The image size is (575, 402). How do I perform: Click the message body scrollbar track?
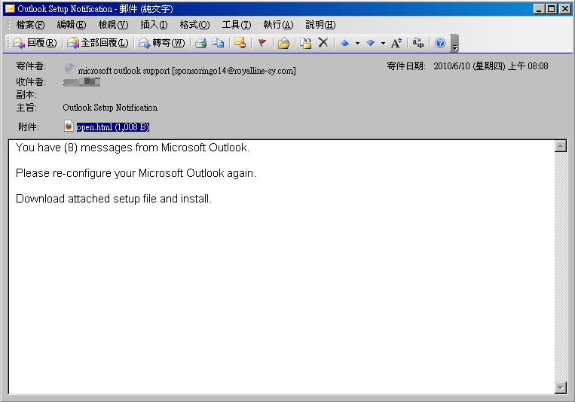561,266
